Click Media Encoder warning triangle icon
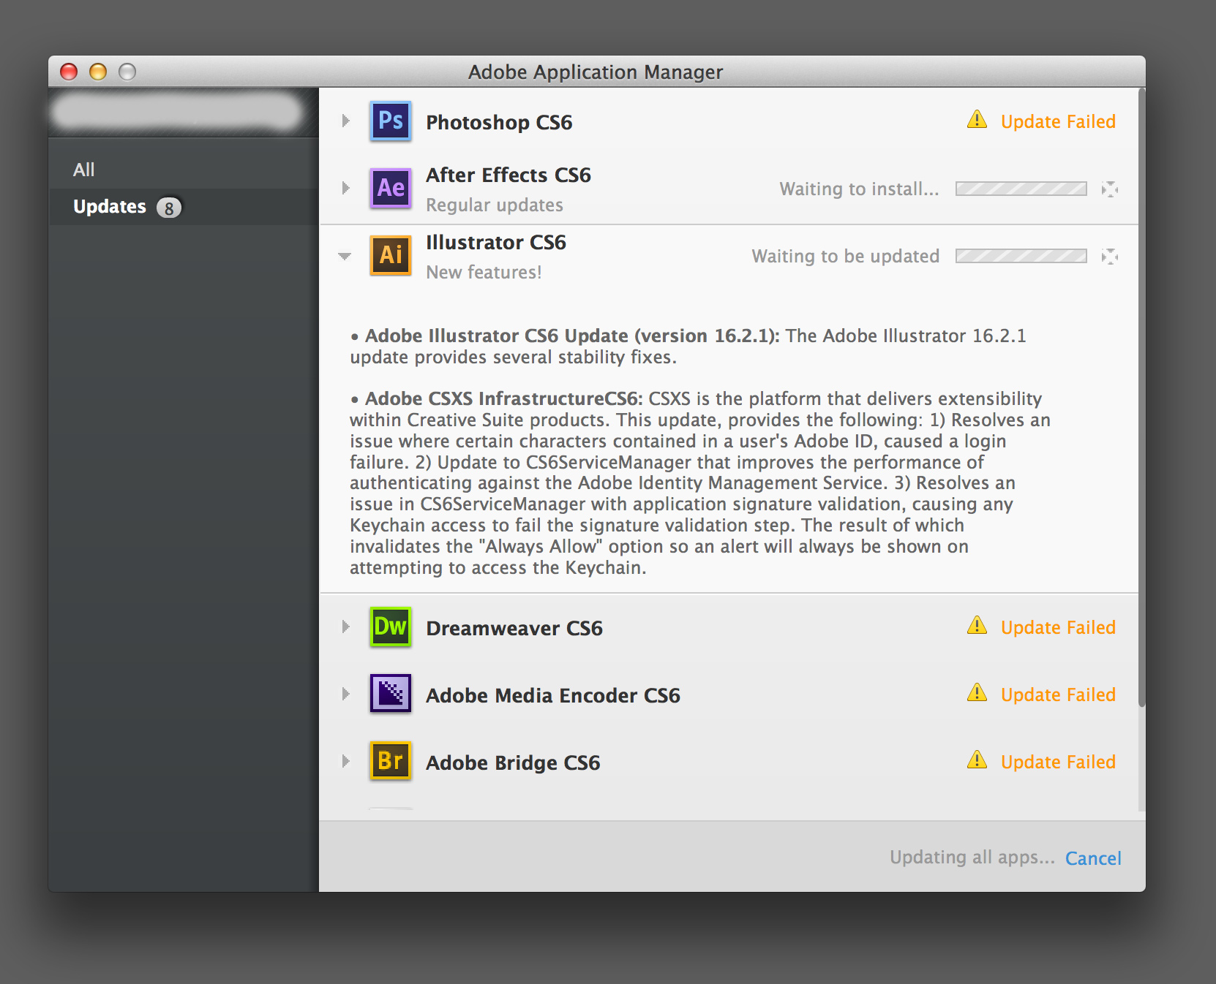Viewport: 1216px width, 984px height. pos(977,693)
